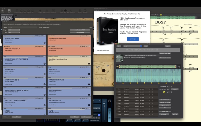Viewport: 201px width, 126px height.
Task: Click DELETE in the Audio Sync window
Action: coord(167,46)
